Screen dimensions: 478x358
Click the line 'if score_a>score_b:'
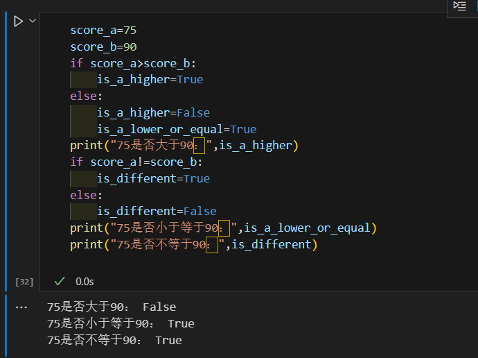(133, 63)
